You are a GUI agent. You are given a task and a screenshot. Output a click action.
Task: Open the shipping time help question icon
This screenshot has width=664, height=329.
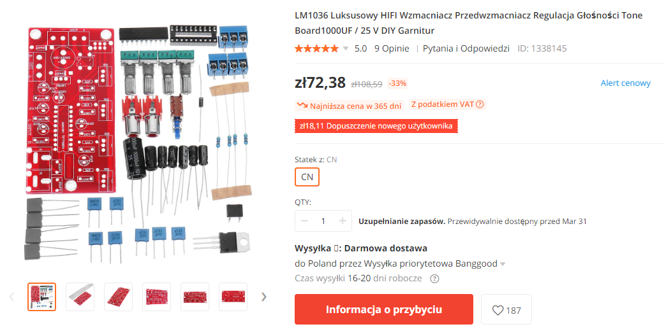coord(434,279)
